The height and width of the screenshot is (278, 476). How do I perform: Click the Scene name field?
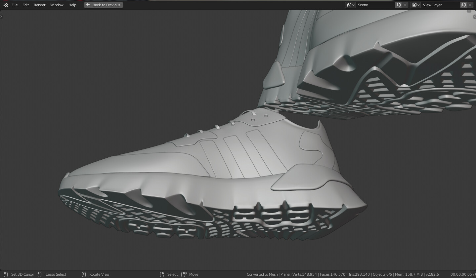[x=375, y=5]
